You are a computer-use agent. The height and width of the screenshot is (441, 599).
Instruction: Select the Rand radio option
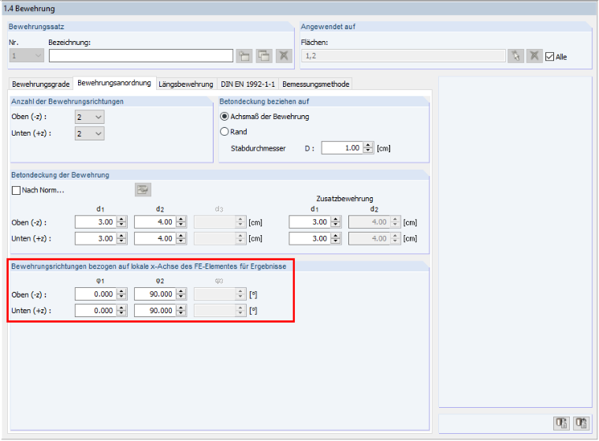tap(225, 132)
